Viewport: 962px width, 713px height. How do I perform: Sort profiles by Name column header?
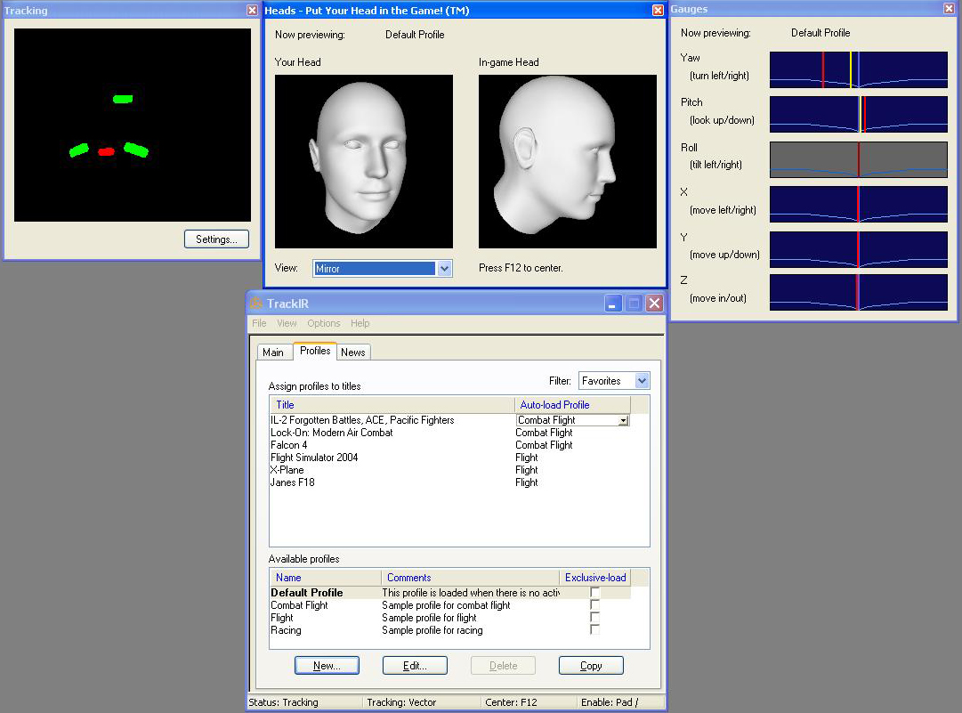[x=326, y=578]
